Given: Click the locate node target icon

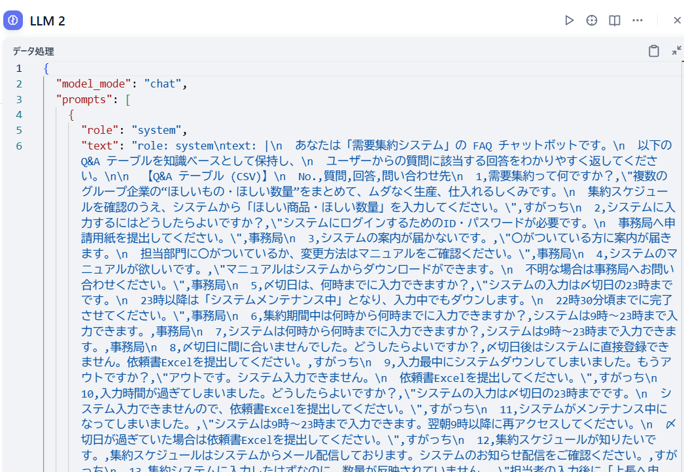Looking at the screenshot, I should point(592,20).
